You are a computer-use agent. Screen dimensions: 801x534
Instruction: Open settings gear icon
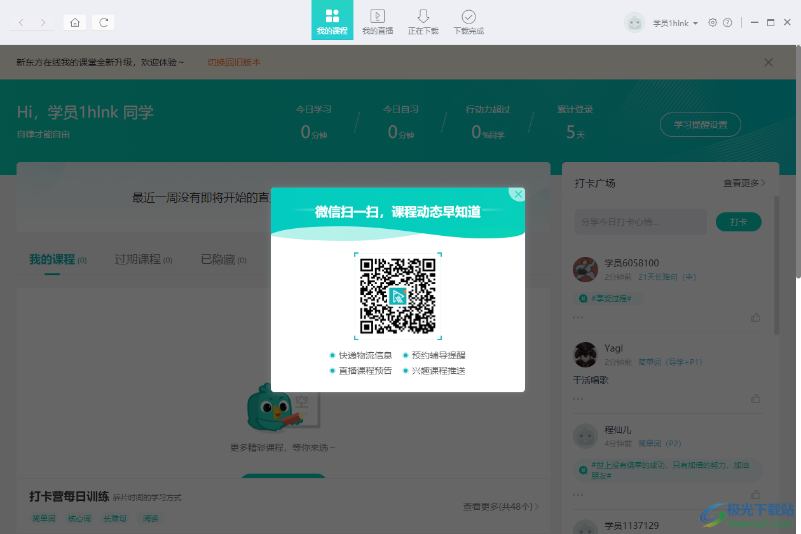713,23
